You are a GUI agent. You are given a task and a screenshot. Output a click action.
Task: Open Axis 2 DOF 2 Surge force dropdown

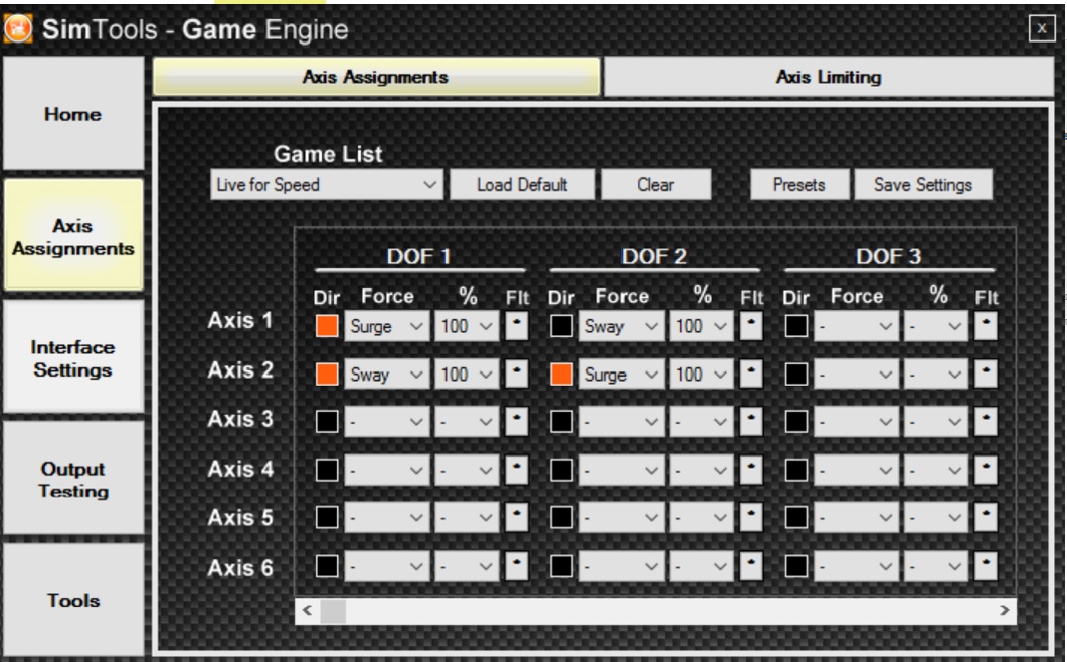pos(621,374)
